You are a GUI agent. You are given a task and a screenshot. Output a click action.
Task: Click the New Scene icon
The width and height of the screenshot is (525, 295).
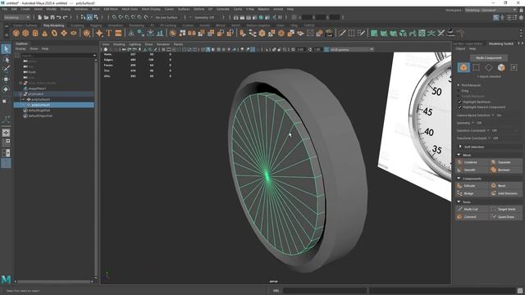[x=40, y=17]
